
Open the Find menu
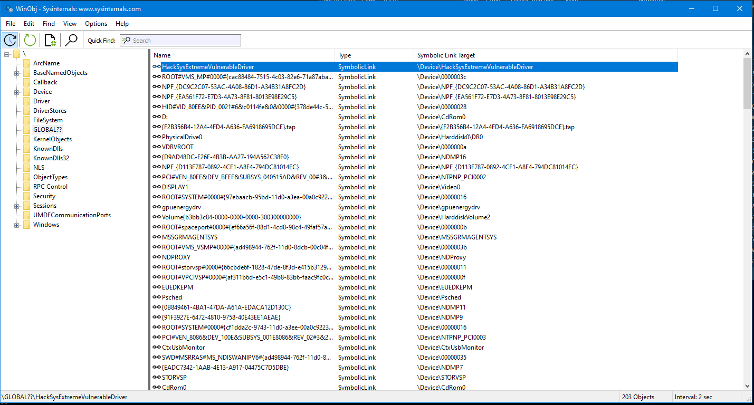(49, 24)
